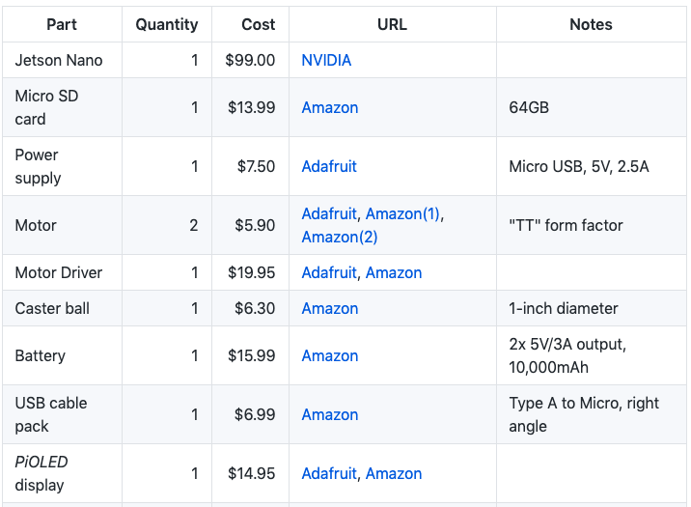This screenshot has width=691, height=507.
Task: Open the Adafruit link for Power supply
Action: (328, 166)
